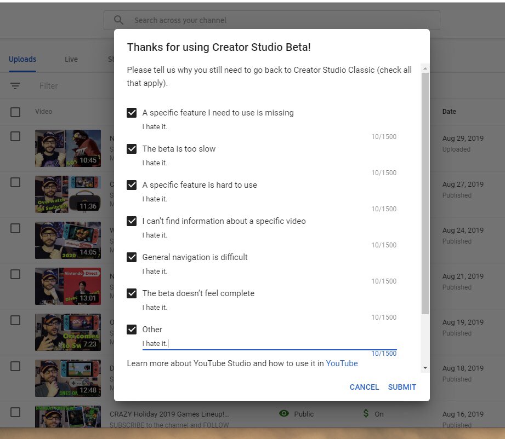Select the checkbox for the 14:05 video row
This screenshot has width=505, height=439.
click(15, 228)
